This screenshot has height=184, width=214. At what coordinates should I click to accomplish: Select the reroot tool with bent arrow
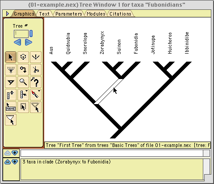tap(23, 70)
